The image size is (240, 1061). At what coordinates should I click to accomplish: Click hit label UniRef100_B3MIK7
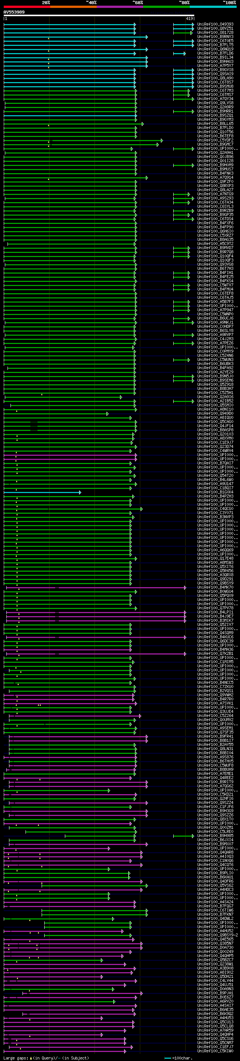(x=215, y=620)
